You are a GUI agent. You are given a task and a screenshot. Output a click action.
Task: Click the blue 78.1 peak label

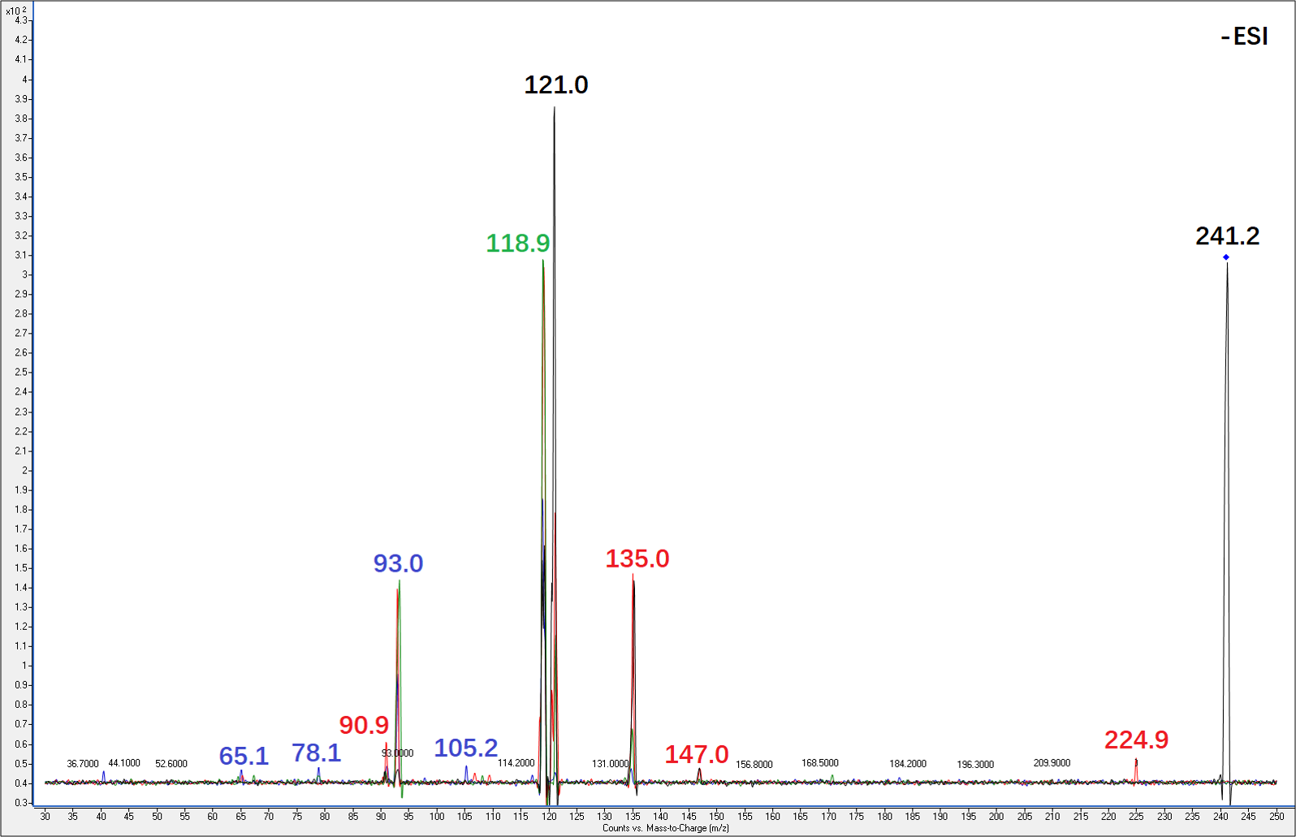(x=316, y=753)
